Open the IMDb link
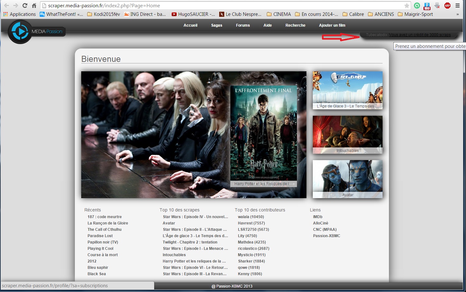Screen dimensions: 466x292 (x=318, y=217)
